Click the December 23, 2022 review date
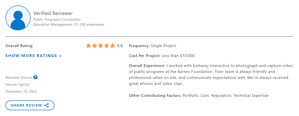This screenshot has height=116, width=299. (x=21, y=91)
